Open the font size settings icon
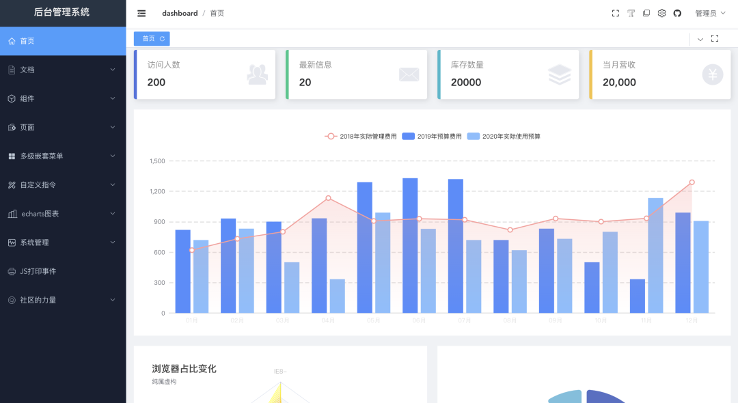738x403 pixels. [x=631, y=12]
